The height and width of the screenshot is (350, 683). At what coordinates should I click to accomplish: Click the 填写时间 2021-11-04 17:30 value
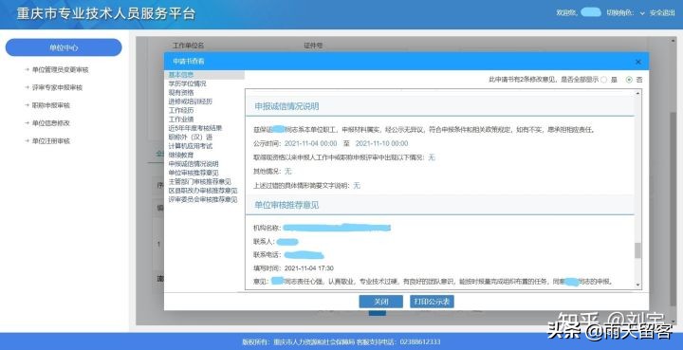coord(309,268)
